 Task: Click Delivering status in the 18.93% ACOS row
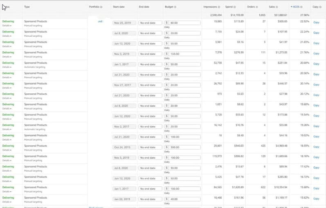coord(8,146)
